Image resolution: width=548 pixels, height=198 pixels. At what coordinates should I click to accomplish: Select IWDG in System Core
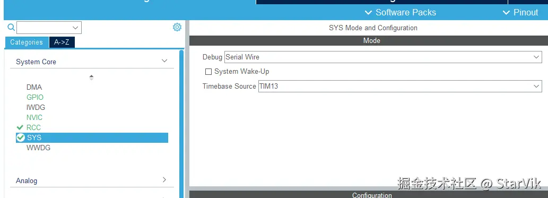click(x=36, y=107)
